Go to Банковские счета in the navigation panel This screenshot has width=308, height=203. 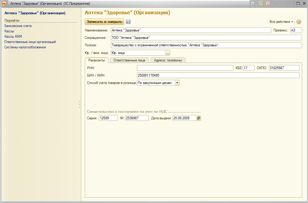tap(18, 26)
